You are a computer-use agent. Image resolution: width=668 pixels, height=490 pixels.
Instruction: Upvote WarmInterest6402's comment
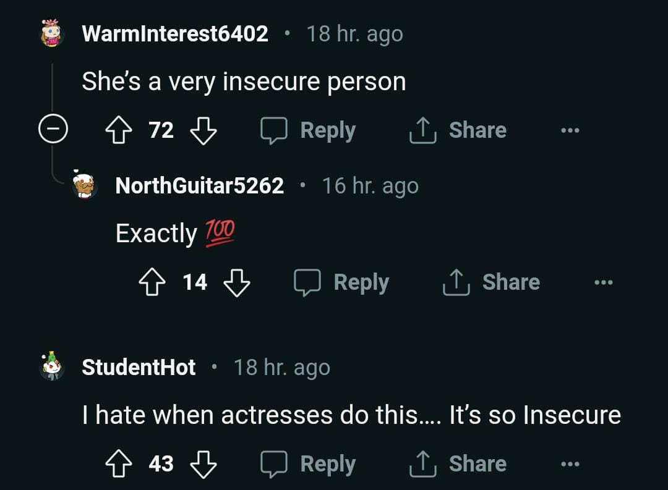(118, 130)
